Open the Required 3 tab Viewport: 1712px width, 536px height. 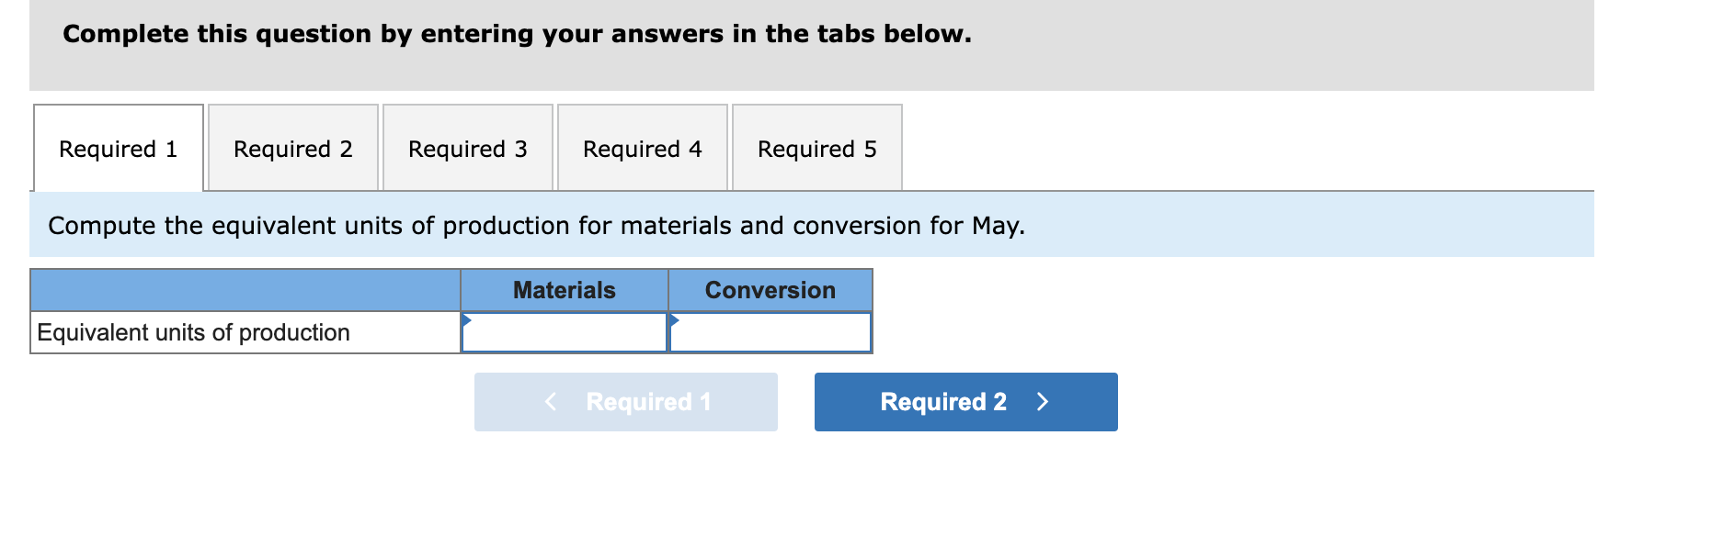pos(467,148)
